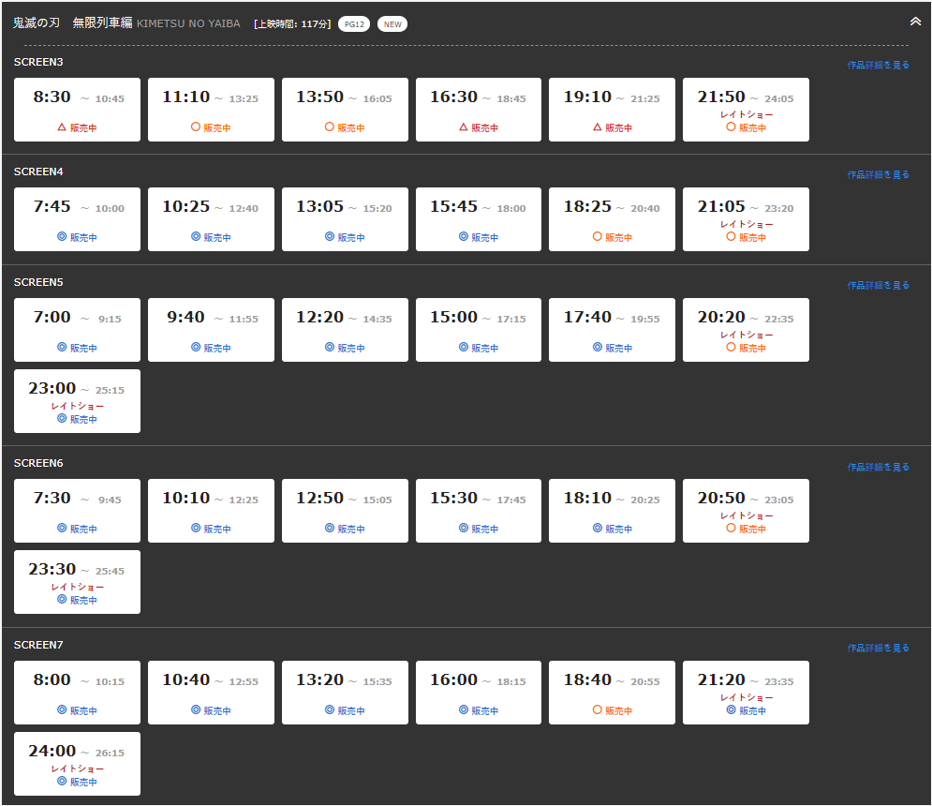The image size is (932, 806).
Task: Click the SCREEN6 heading label
Action: click(38, 463)
